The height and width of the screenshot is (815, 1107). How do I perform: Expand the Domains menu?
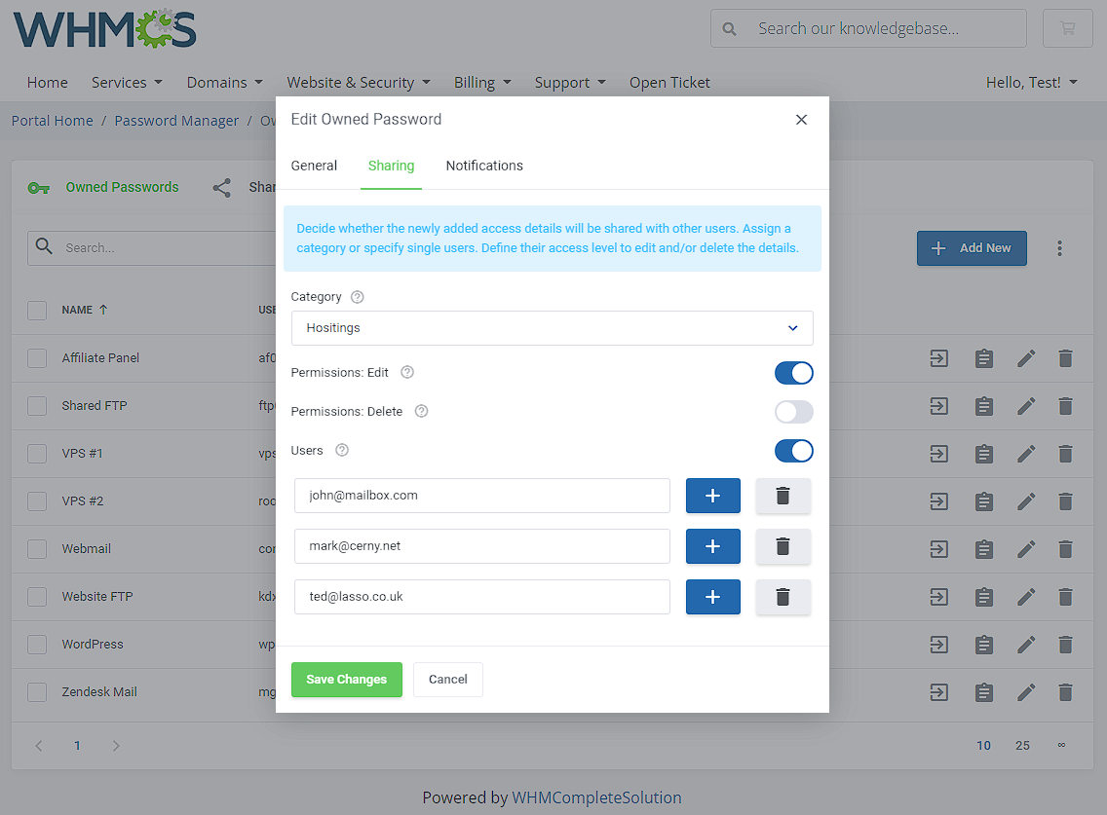point(224,83)
